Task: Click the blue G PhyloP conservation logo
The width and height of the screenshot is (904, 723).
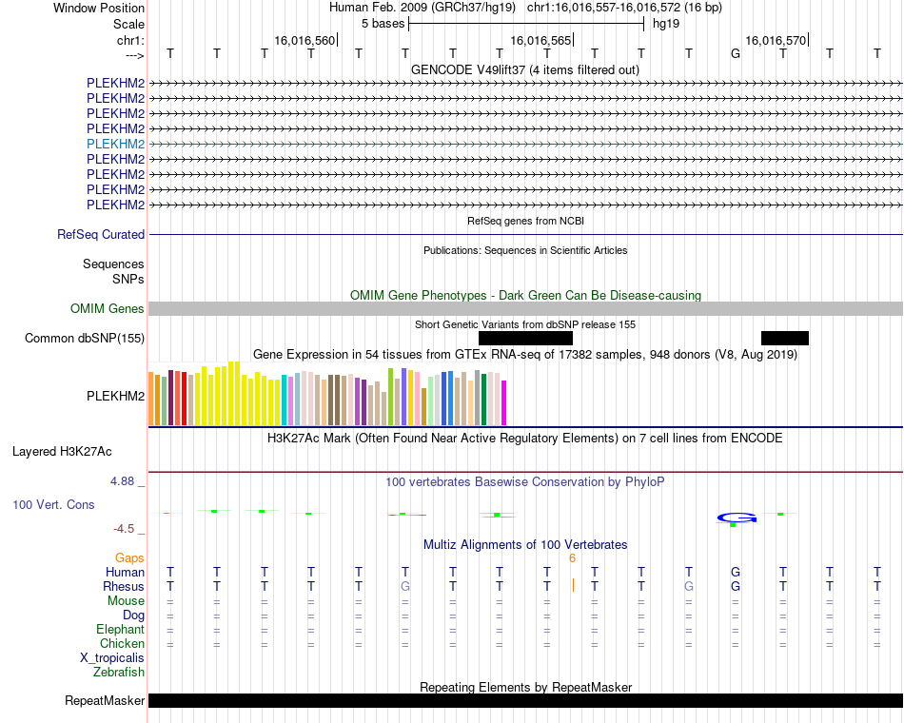Action: tap(736, 518)
